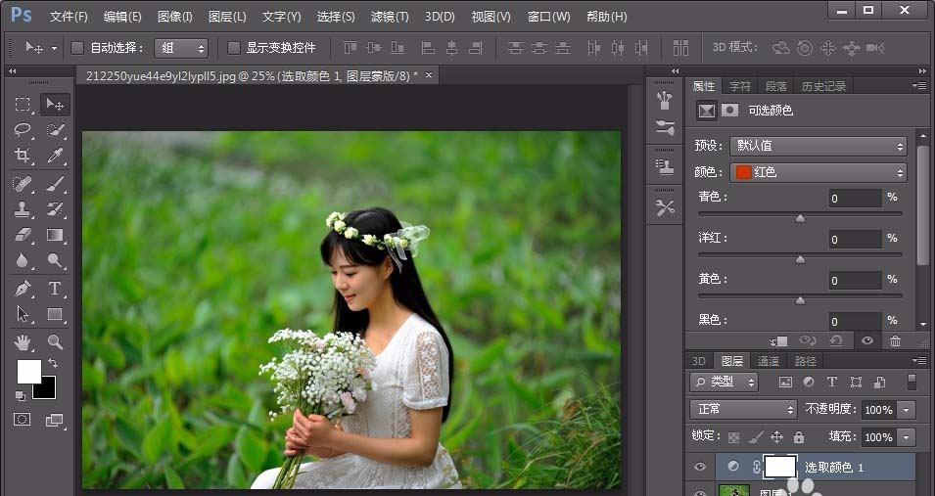This screenshot has height=496, width=935.
Task: Switch to the 通道 tab
Action: click(x=768, y=361)
